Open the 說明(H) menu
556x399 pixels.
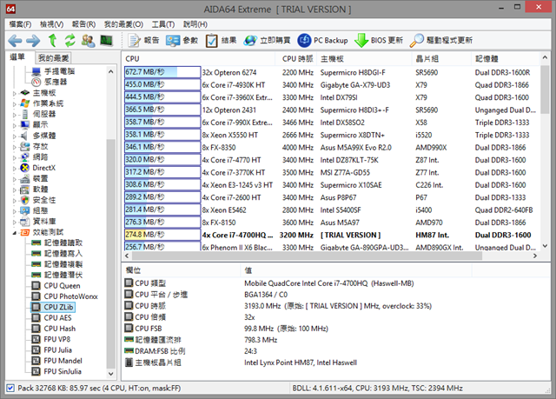(x=195, y=24)
